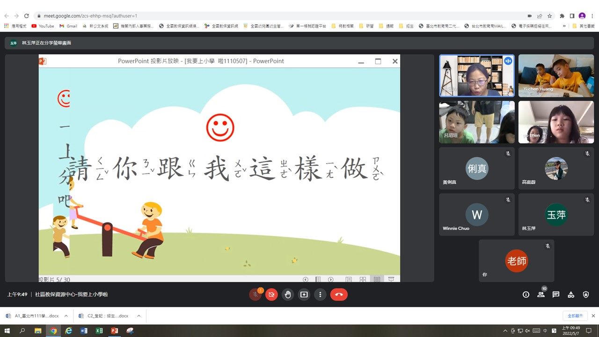Open more options three-dot menu in Meet
599x337 pixels.
[x=320, y=294]
